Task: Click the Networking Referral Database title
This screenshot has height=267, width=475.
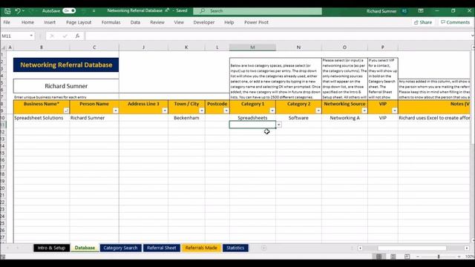Action: click(66, 65)
